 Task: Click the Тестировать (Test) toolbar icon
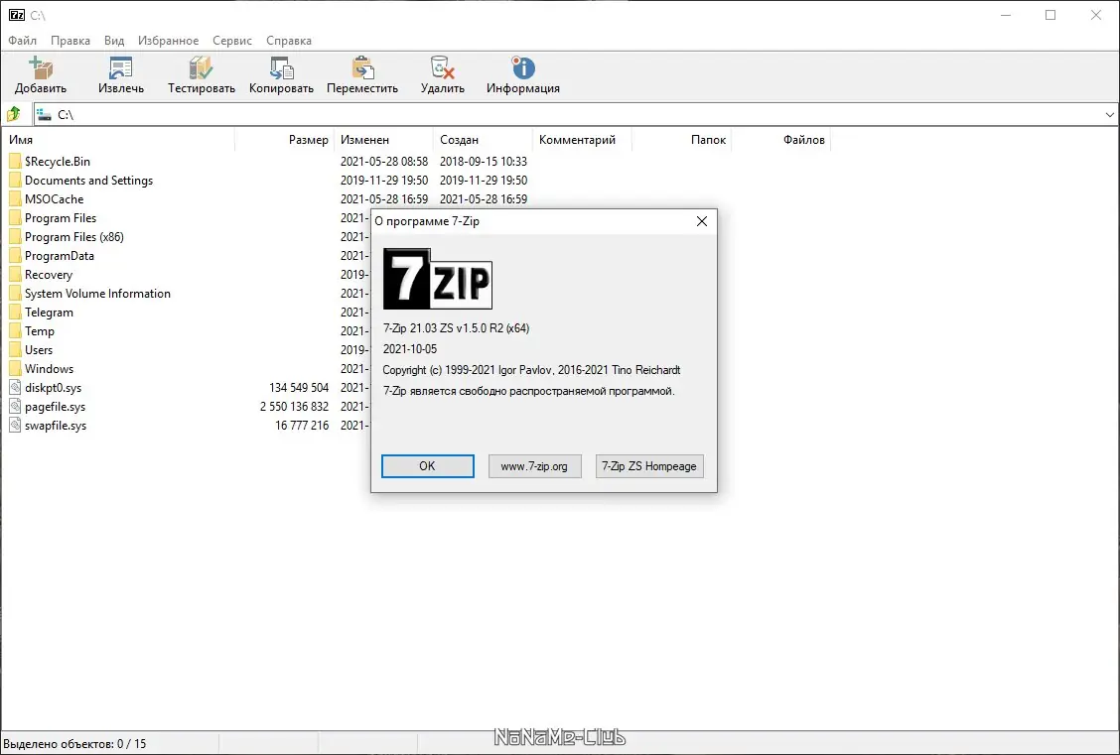(x=201, y=68)
